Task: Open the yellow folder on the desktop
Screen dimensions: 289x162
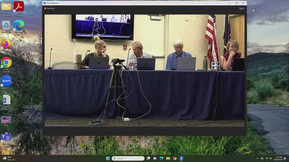Action: [x=6, y=7]
